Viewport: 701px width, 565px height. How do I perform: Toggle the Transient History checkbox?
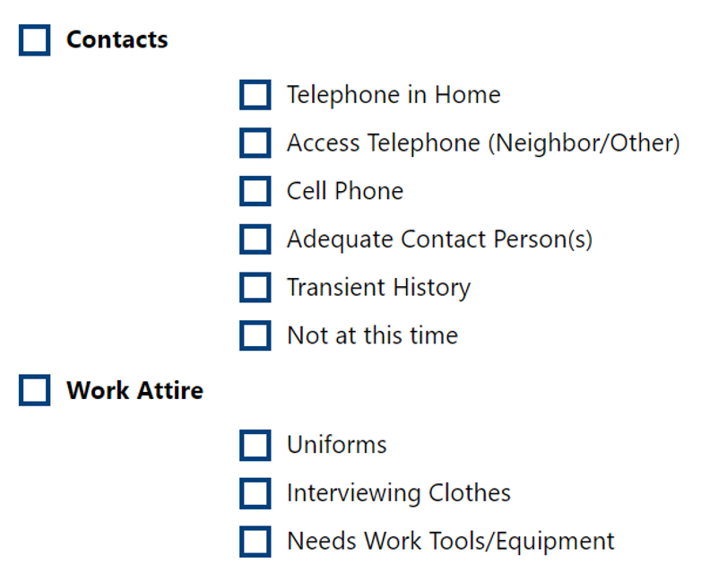click(255, 287)
